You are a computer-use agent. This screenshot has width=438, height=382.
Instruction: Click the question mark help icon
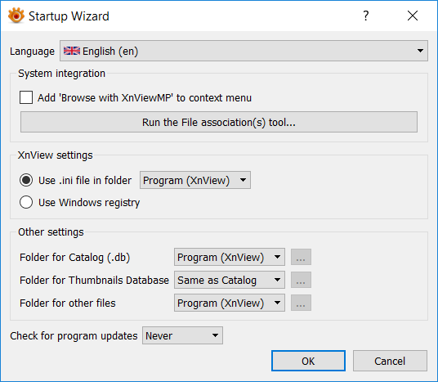(x=366, y=16)
